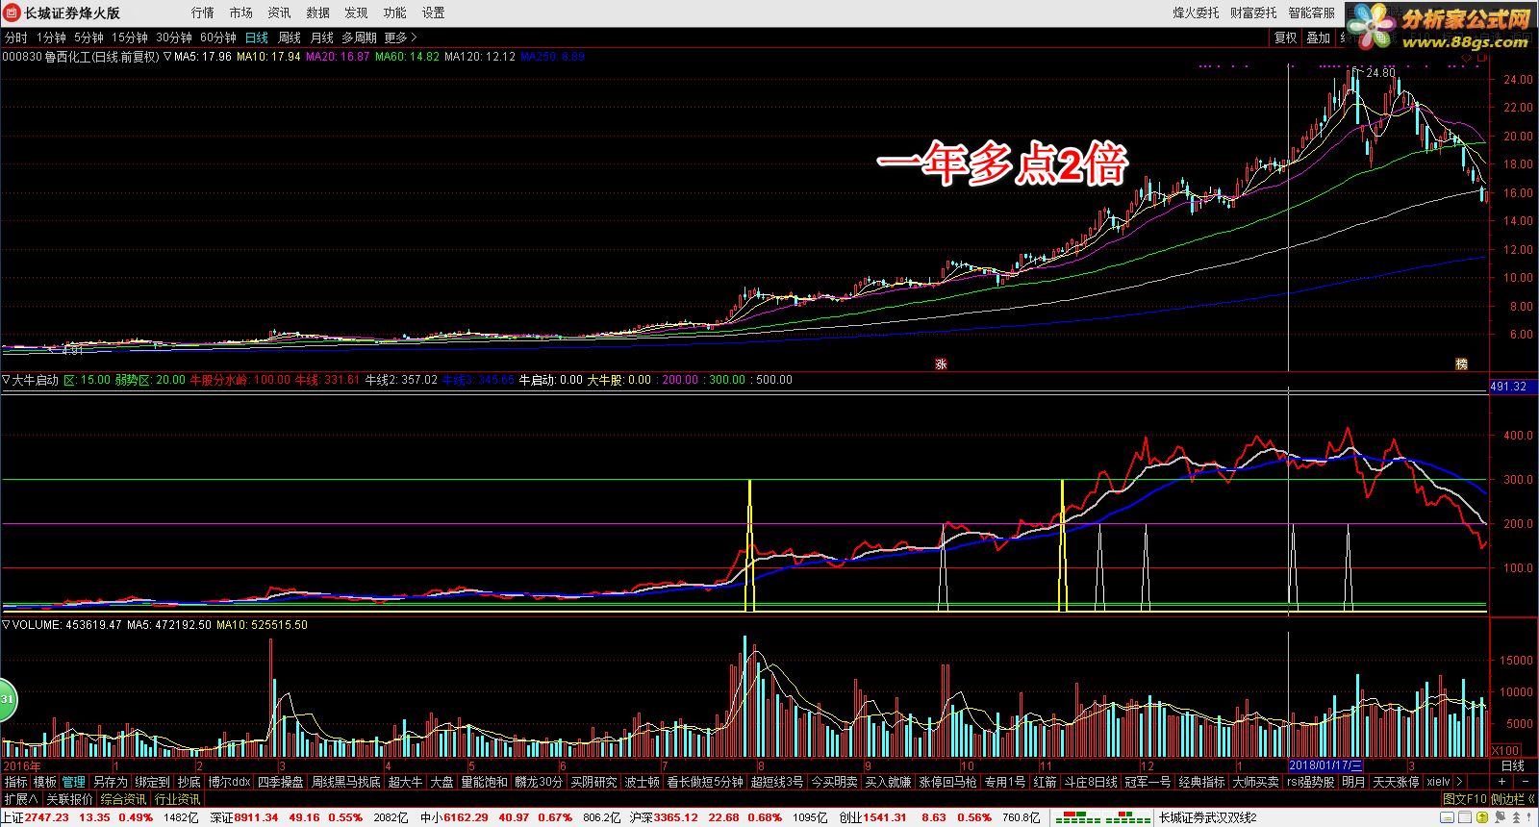Click the Great Wall Securities app logo
1539x827 pixels.
pyautogui.click(x=12, y=13)
